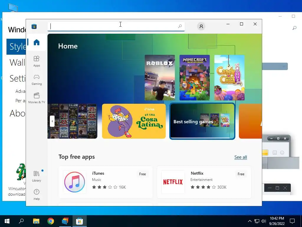302x227 pixels.
Task: Open Movies & TV section
Action: click(36, 98)
